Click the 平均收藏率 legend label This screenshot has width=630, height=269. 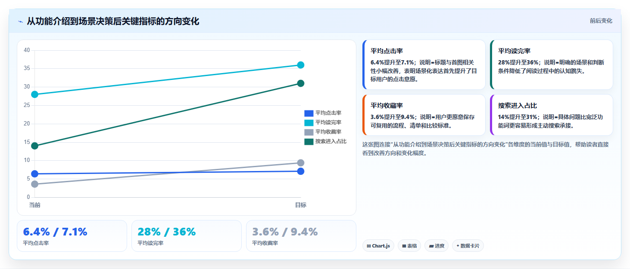(328, 132)
